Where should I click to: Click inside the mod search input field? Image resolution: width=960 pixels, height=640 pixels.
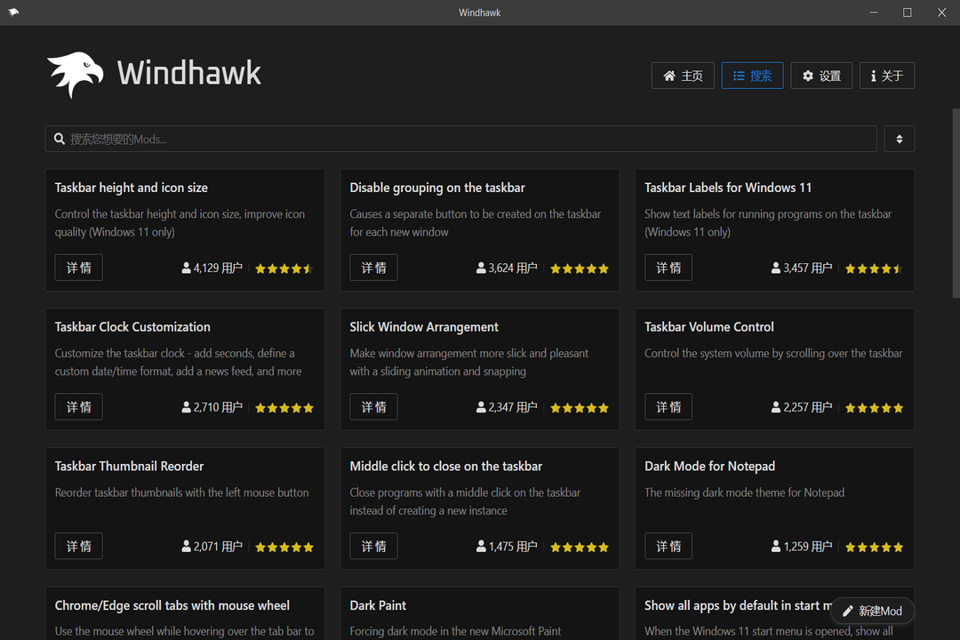[x=356, y=139]
